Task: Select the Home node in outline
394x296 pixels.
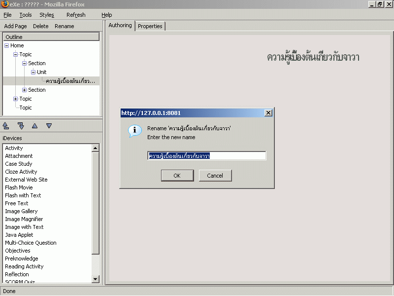Action: click(17, 46)
